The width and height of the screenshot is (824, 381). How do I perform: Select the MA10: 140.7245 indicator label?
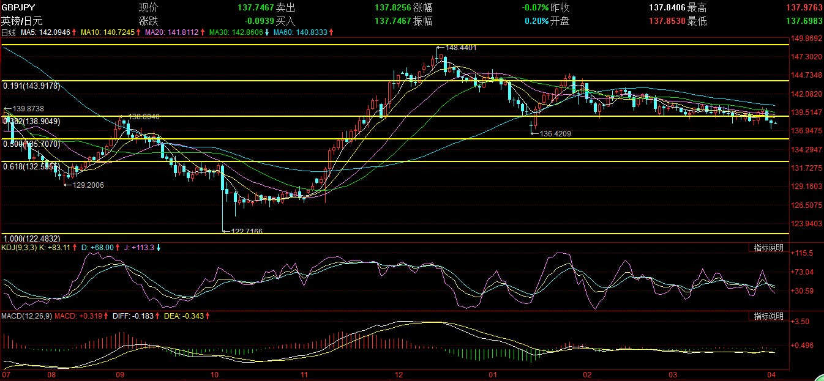coord(108,32)
